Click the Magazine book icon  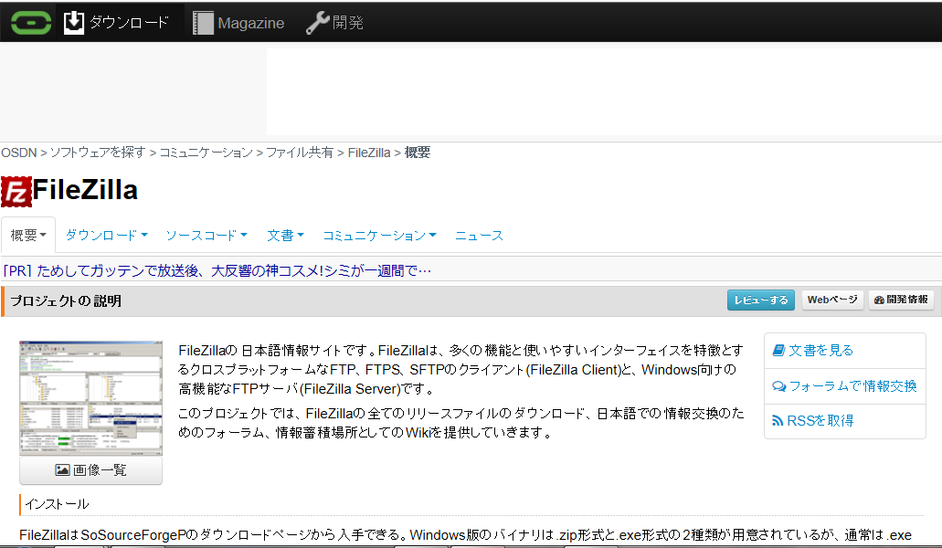click(x=203, y=23)
